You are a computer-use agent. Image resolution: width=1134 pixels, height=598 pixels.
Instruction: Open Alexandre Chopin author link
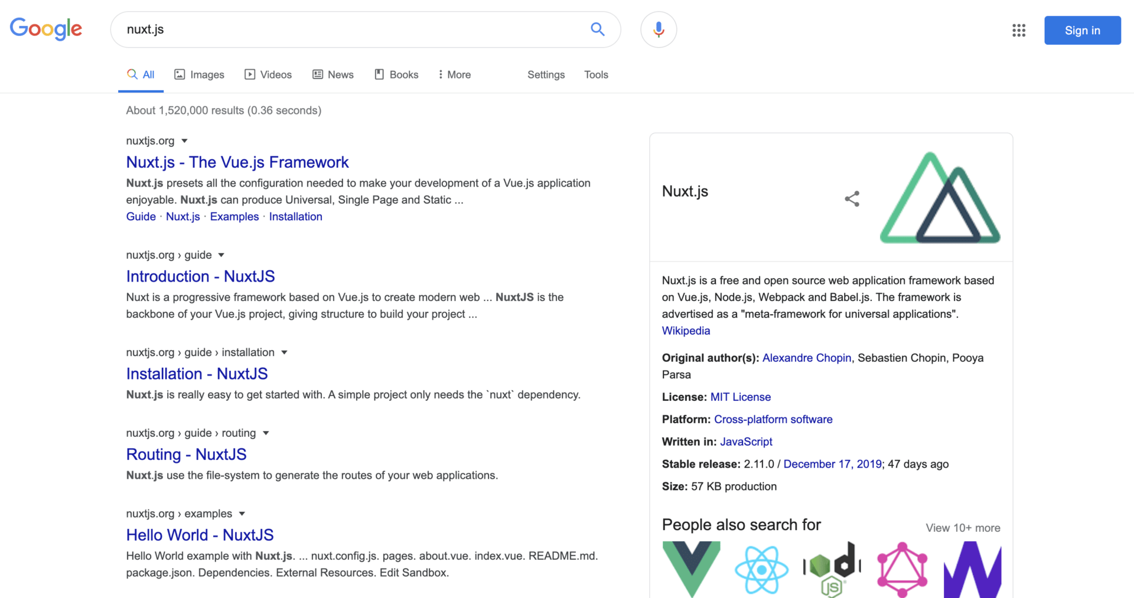tap(807, 358)
